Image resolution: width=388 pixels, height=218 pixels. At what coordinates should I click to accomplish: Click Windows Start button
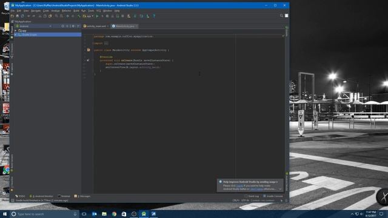[x=5, y=214]
